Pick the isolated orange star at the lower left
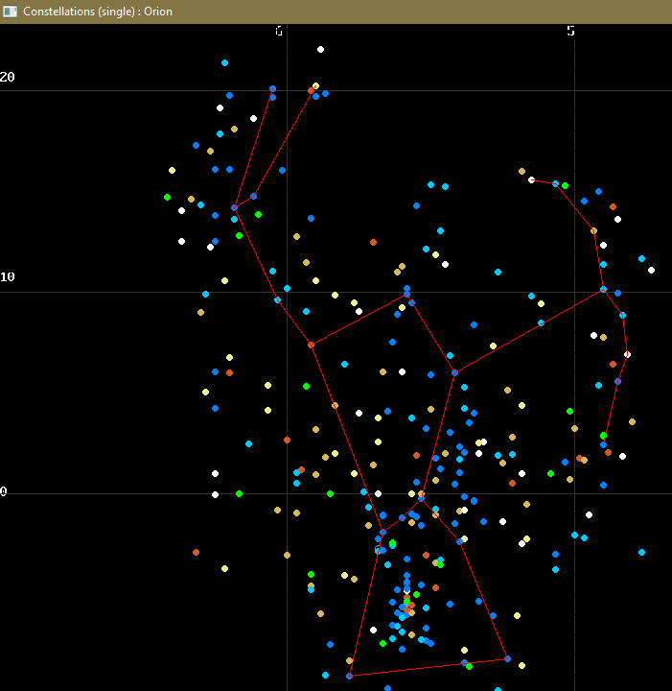 coord(196,552)
